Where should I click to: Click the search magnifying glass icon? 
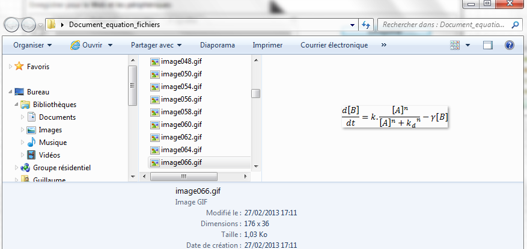(x=514, y=25)
